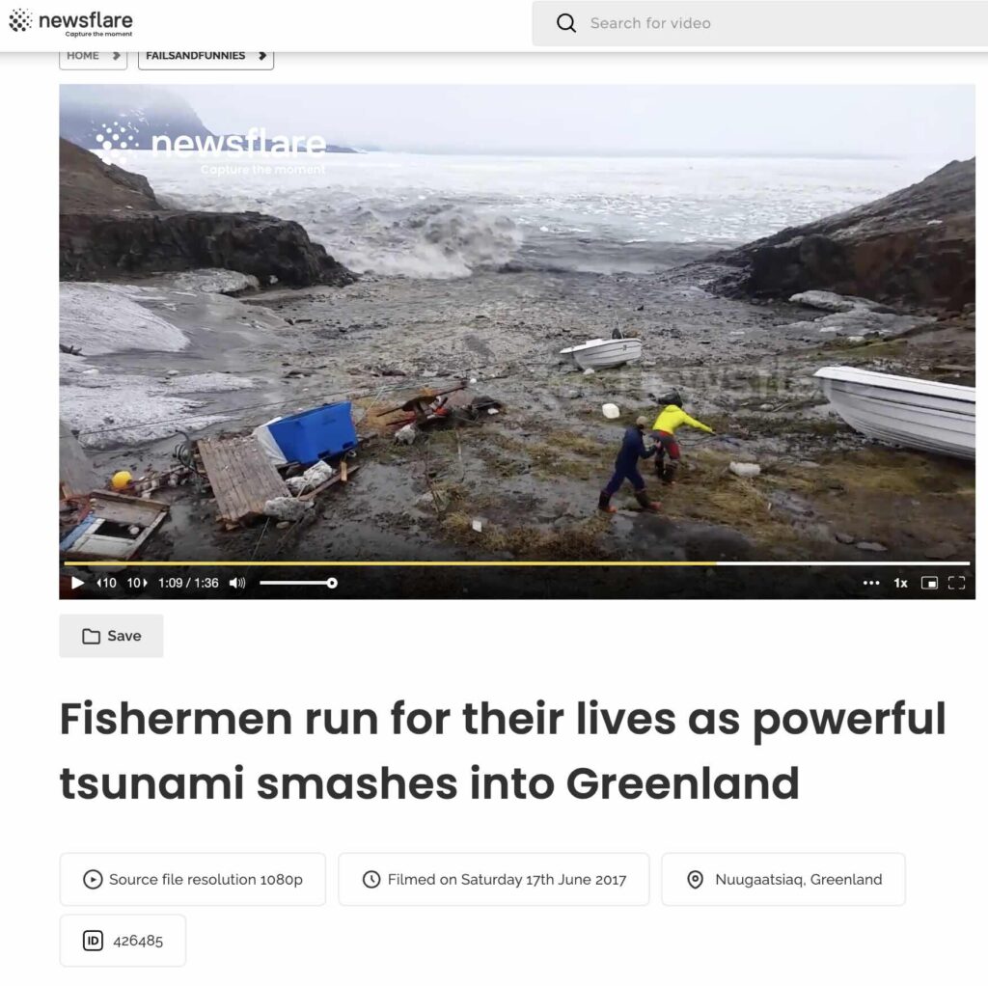Toggle picture-in-picture mode
The width and height of the screenshot is (988, 986).
click(x=929, y=583)
